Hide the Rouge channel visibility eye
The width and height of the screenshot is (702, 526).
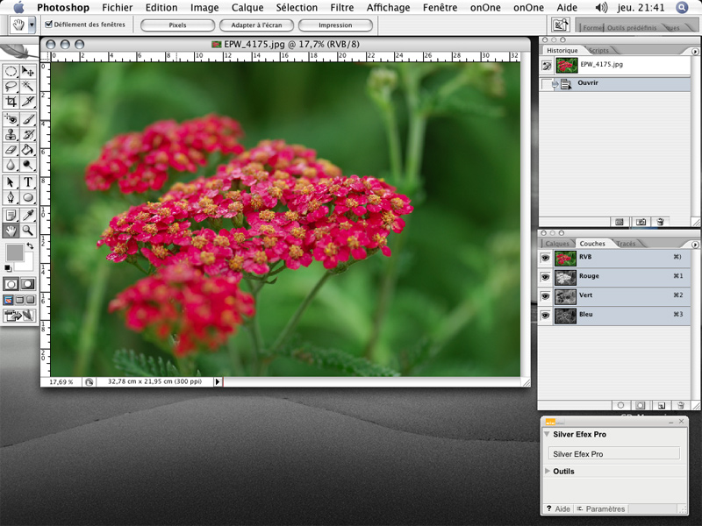(545, 277)
